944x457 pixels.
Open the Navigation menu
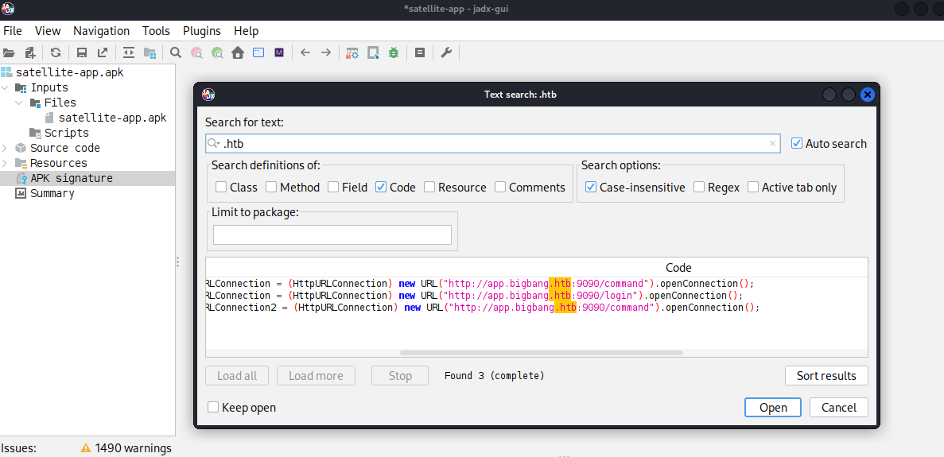(101, 31)
